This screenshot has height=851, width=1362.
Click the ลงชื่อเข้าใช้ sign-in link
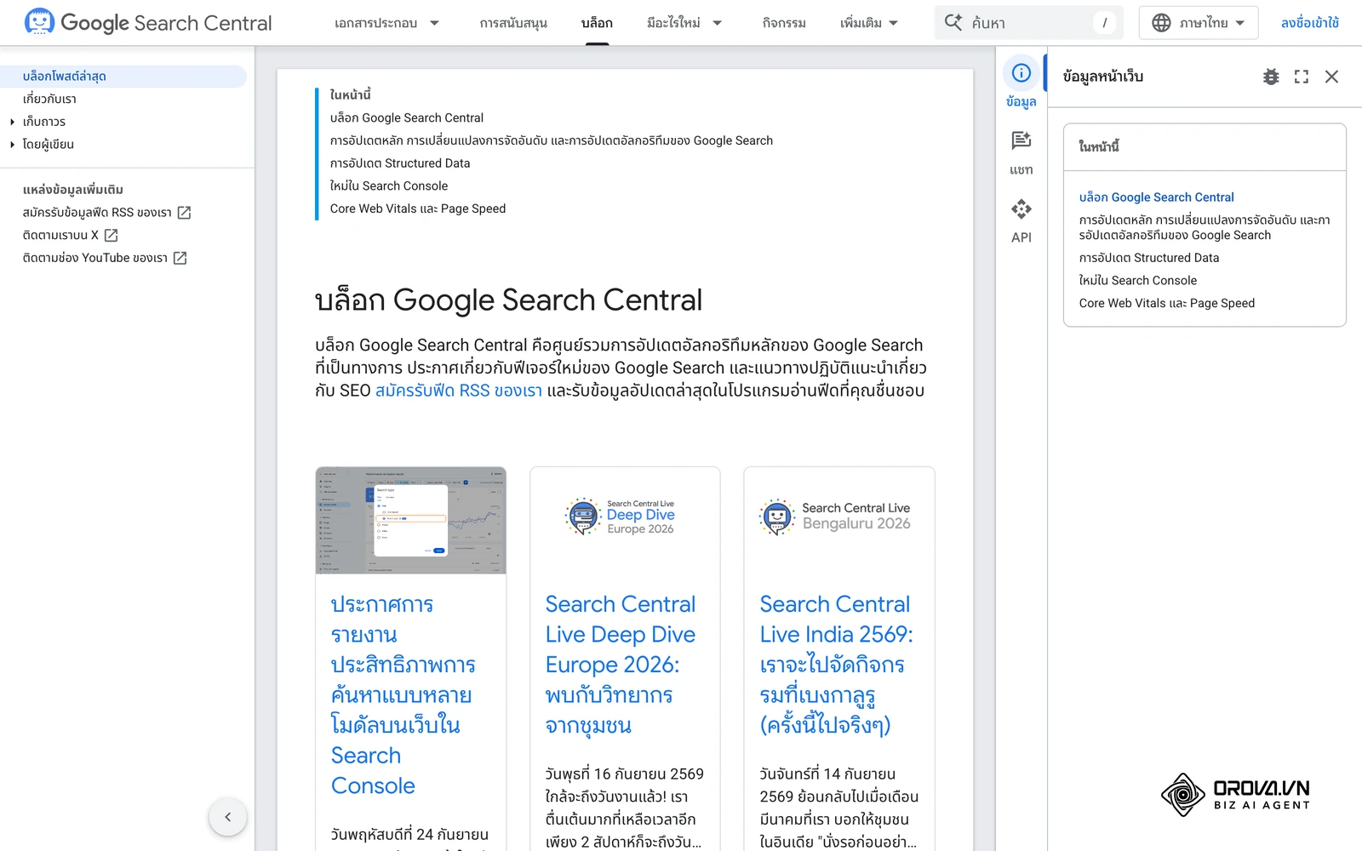[1309, 23]
